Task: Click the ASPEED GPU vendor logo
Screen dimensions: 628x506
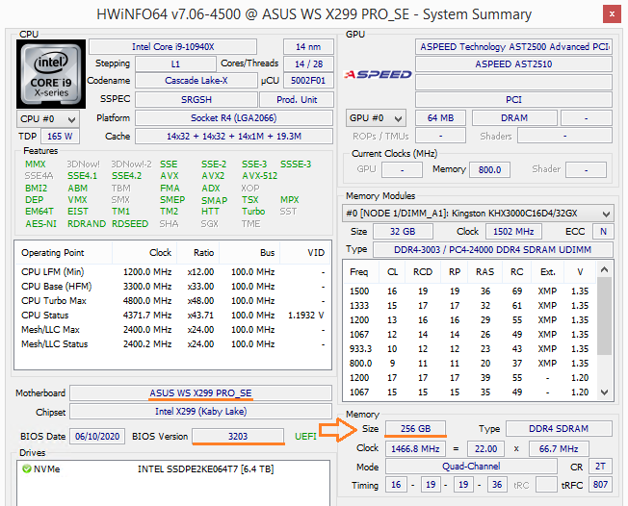Action: [378, 74]
